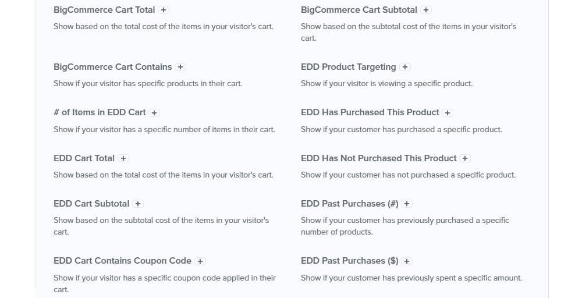Add the BigCommerce Cart Total rule

(x=164, y=10)
